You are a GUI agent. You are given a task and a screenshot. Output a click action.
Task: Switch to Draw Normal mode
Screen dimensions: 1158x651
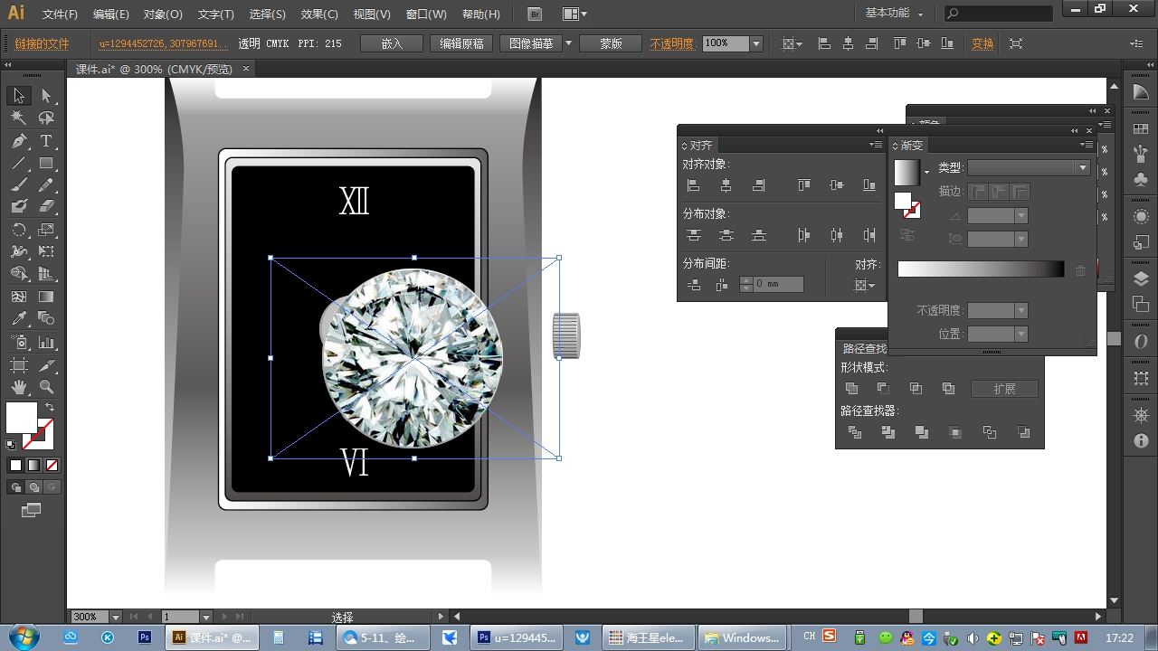point(15,487)
